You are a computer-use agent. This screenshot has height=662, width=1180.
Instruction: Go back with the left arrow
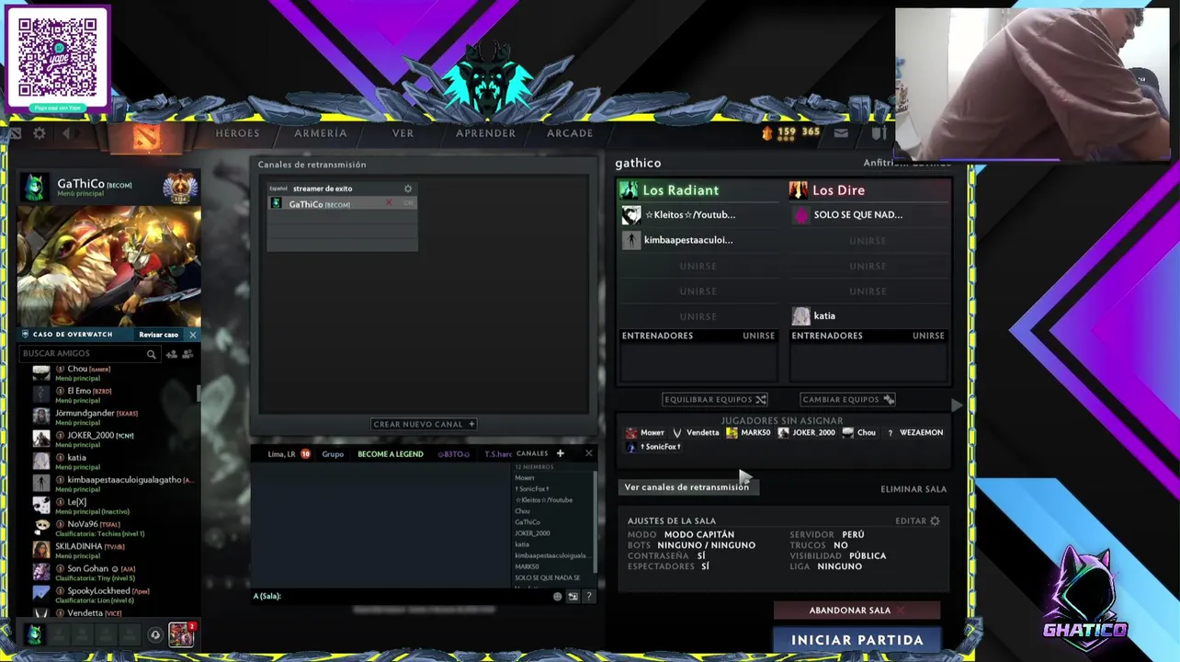pos(66,133)
